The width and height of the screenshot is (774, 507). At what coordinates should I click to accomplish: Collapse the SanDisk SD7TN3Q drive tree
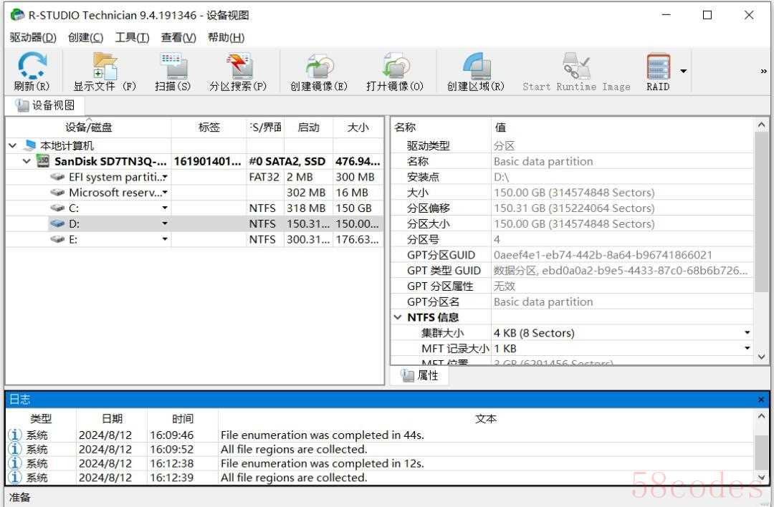pyautogui.click(x=27, y=161)
